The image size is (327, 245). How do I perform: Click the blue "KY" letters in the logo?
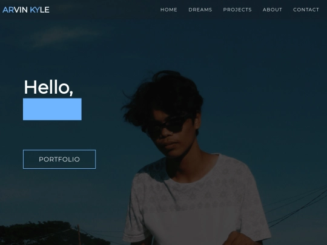click(x=35, y=10)
